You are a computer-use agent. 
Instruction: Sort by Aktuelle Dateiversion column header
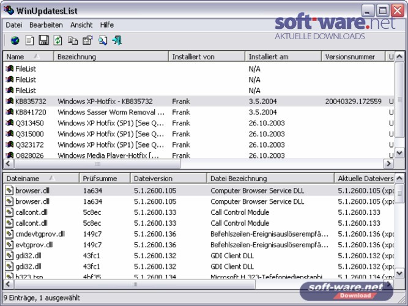click(x=365, y=178)
